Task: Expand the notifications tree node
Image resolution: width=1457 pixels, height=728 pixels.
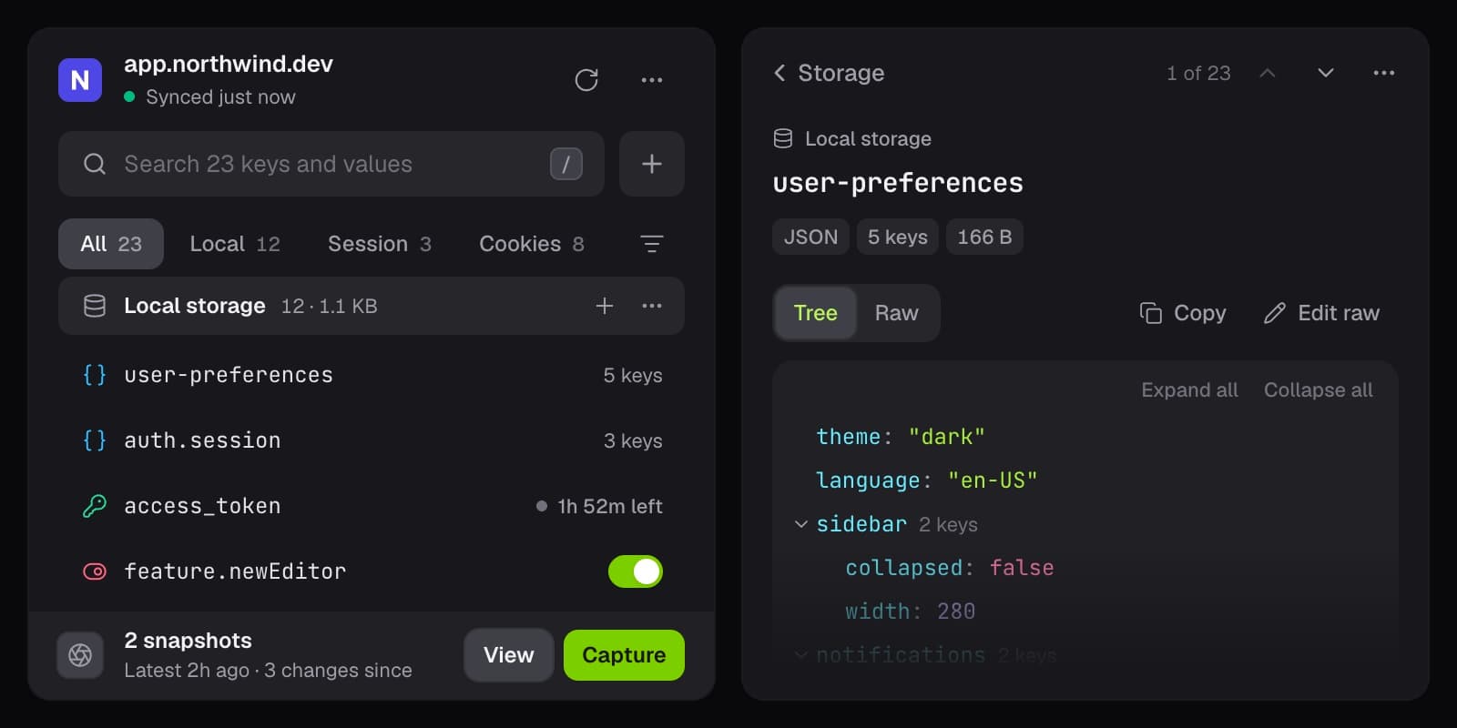Action: (x=801, y=654)
